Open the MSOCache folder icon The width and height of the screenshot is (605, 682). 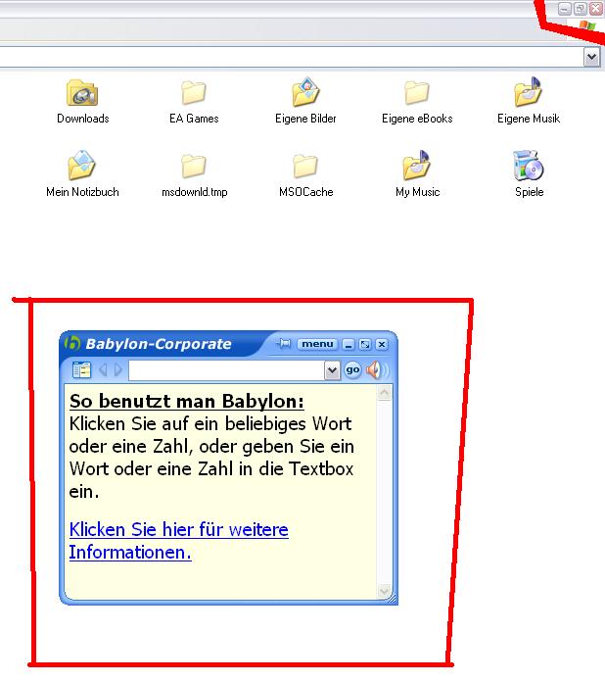[x=305, y=166]
